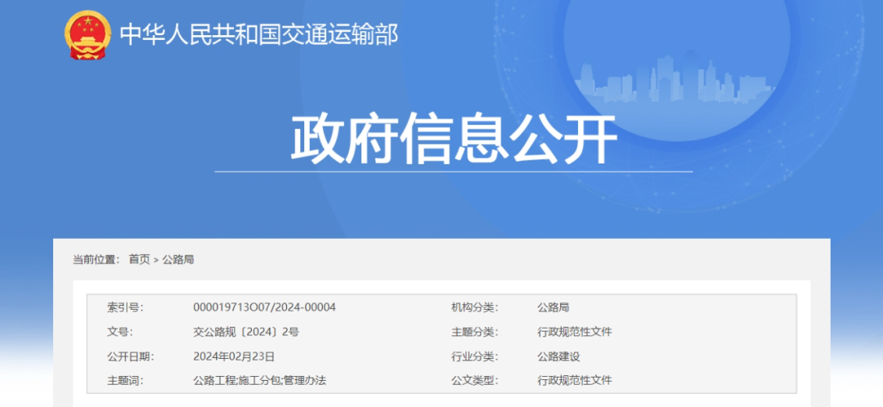The width and height of the screenshot is (883, 407).
Task: Select the 机构分类 value 公路局
Action: [553, 307]
